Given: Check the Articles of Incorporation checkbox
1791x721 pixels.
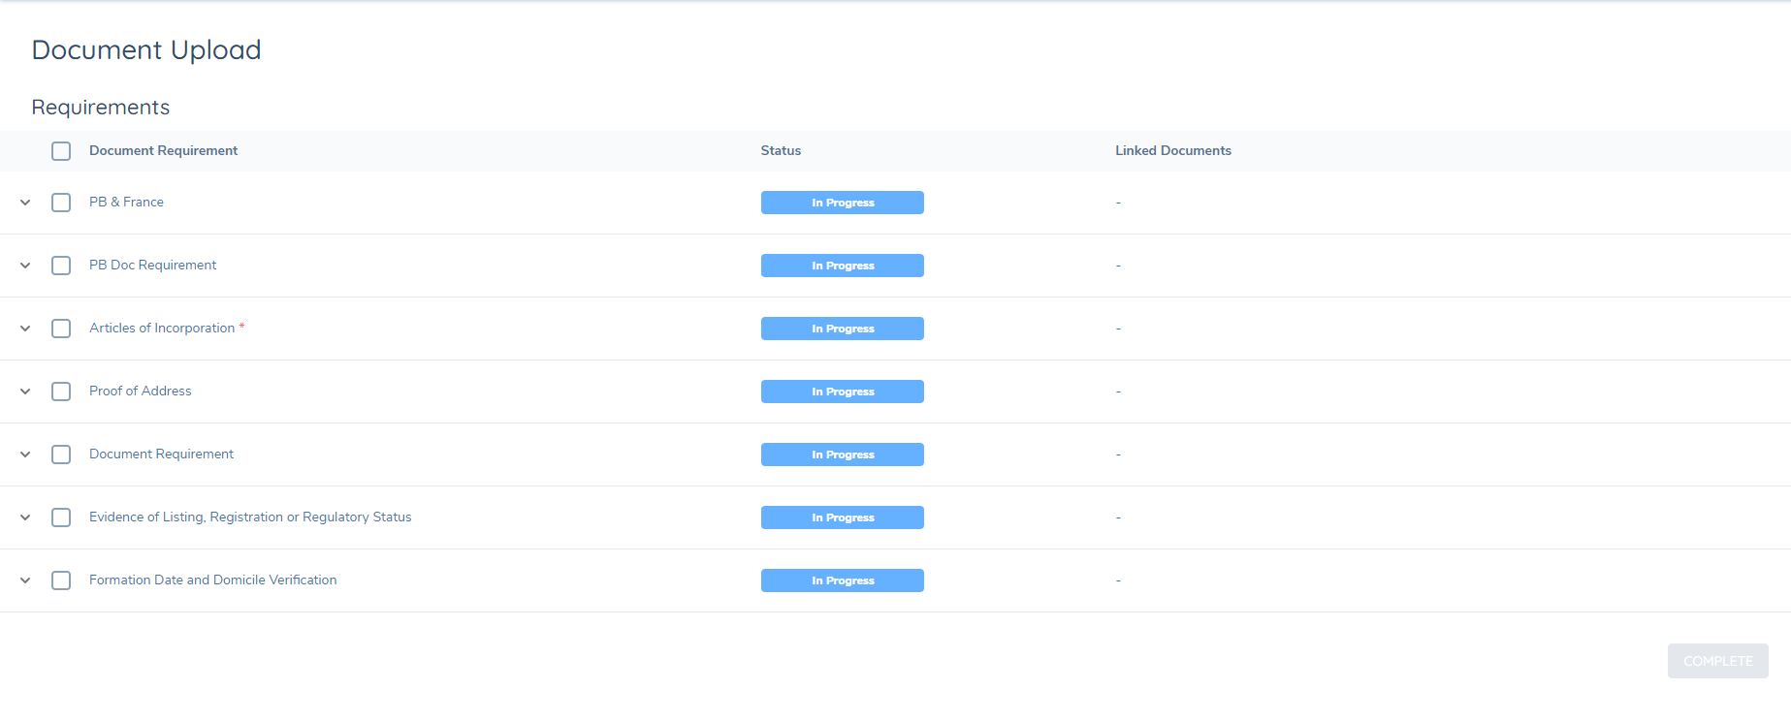Looking at the screenshot, I should click(x=61, y=329).
